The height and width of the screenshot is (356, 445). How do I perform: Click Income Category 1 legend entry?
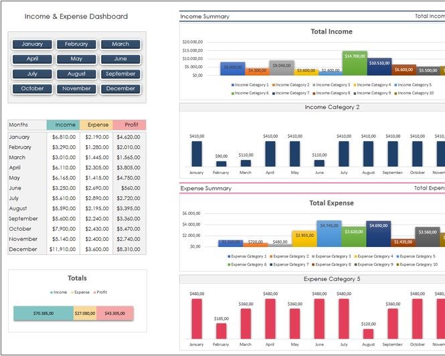click(x=252, y=85)
